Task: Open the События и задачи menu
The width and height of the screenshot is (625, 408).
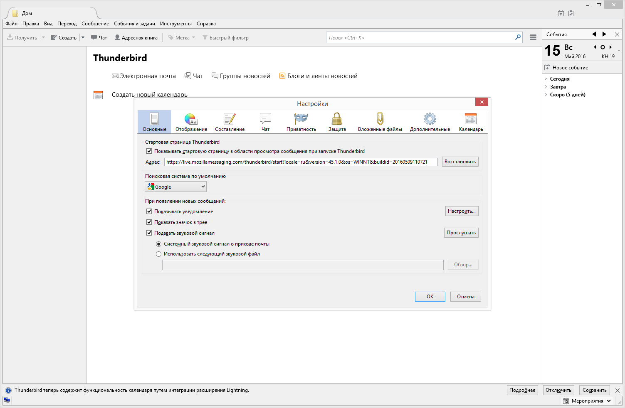Action: tap(134, 24)
